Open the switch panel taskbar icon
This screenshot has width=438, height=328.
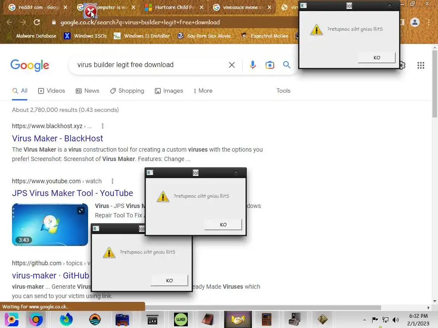click(x=152, y=319)
